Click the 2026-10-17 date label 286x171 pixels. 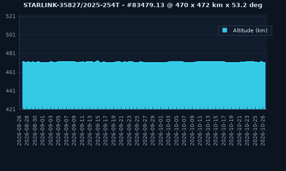tap(224, 130)
